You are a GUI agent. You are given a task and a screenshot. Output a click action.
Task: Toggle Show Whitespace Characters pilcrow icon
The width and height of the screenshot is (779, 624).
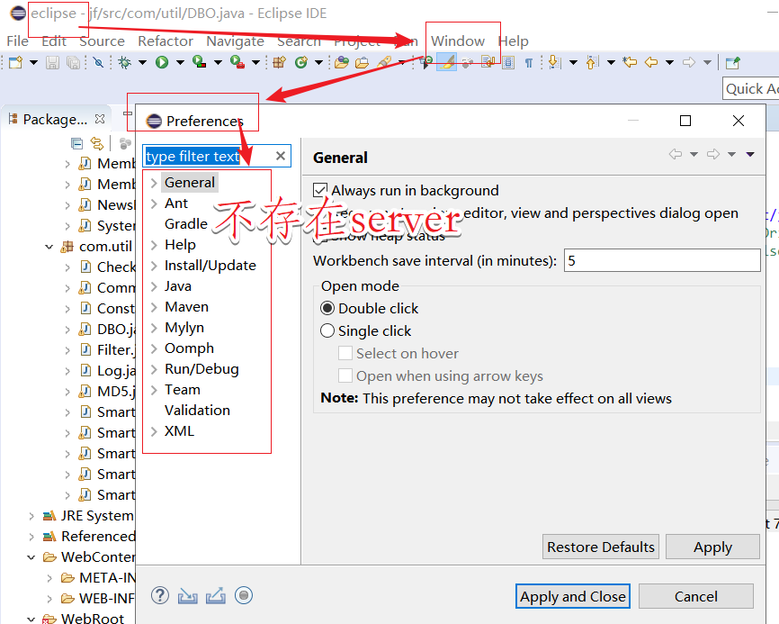coord(529,63)
